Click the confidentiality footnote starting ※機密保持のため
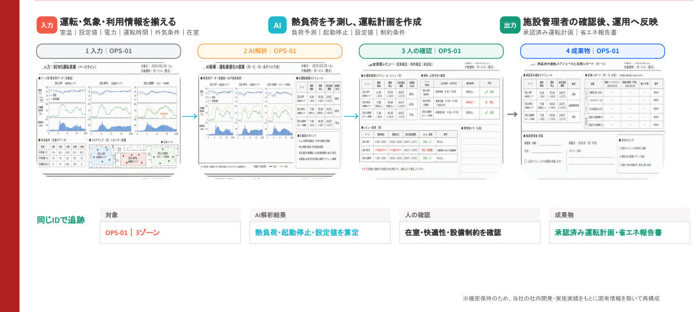 pos(561,299)
